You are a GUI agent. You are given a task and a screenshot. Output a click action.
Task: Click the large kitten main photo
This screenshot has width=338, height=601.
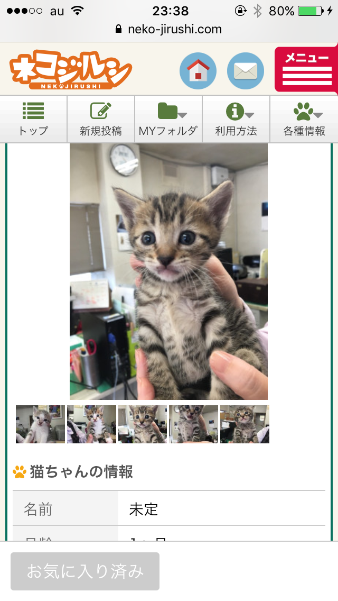click(169, 272)
